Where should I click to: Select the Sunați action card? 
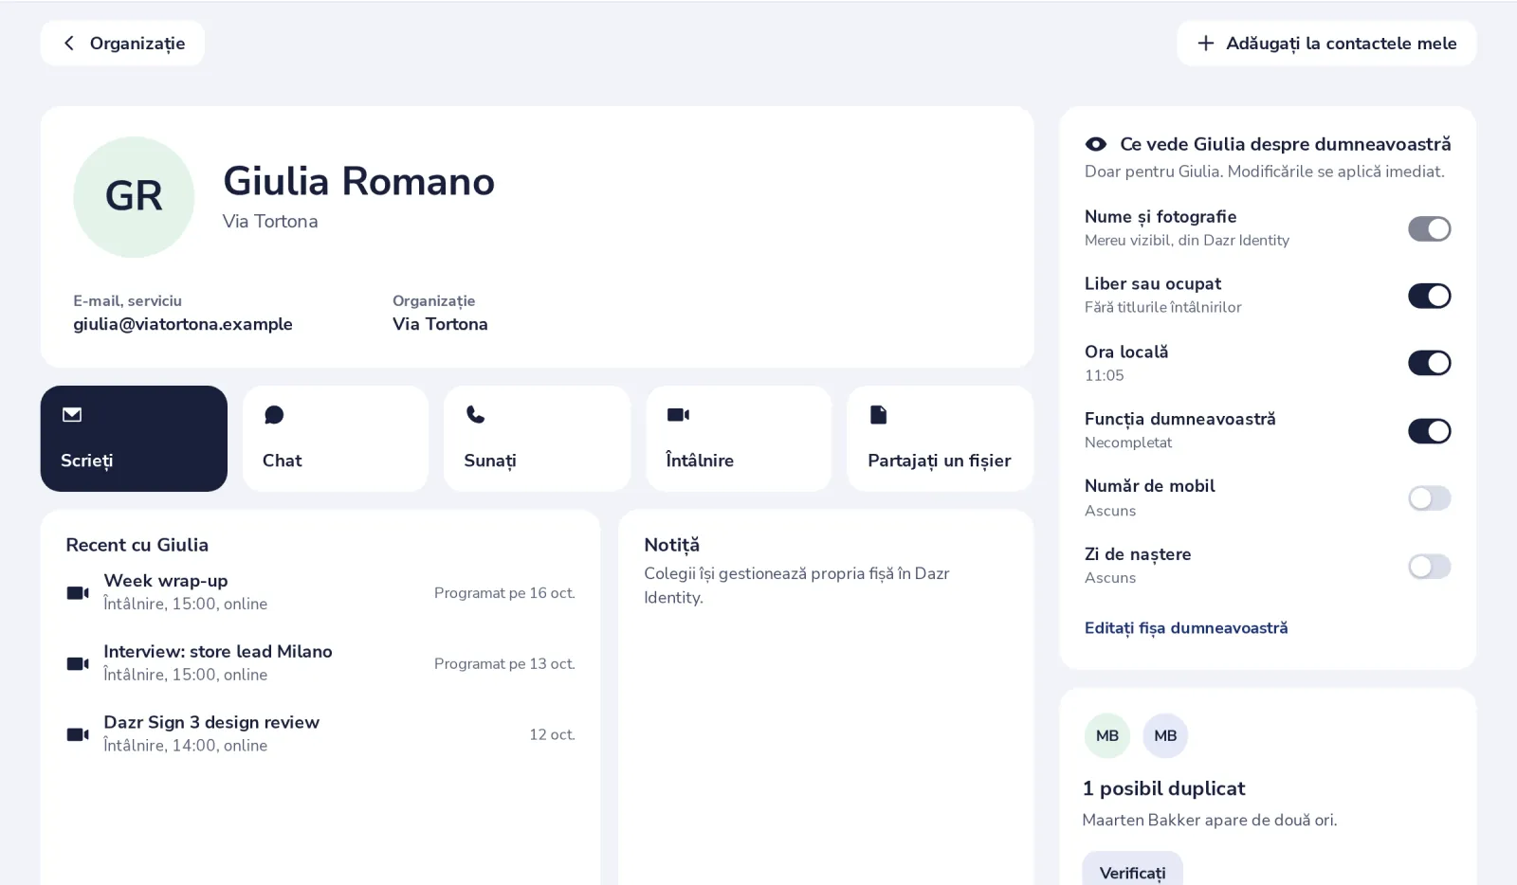click(x=537, y=439)
